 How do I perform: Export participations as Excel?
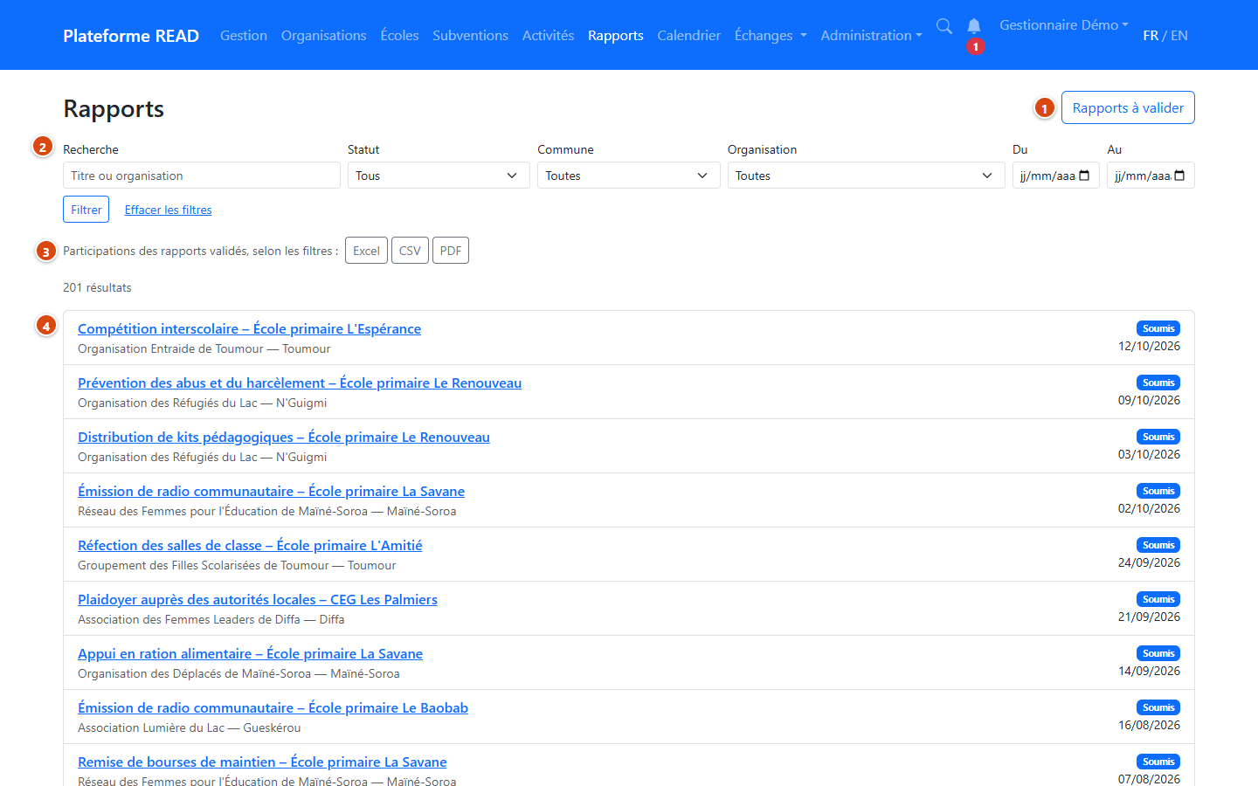pos(366,251)
